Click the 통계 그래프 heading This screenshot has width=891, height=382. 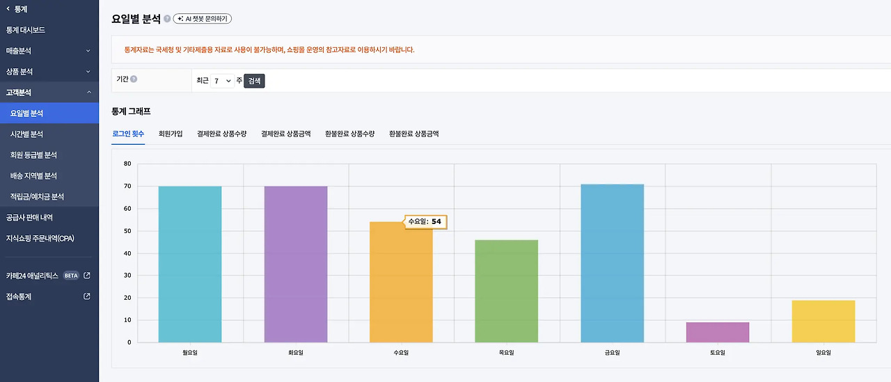[x=132, y=111]
